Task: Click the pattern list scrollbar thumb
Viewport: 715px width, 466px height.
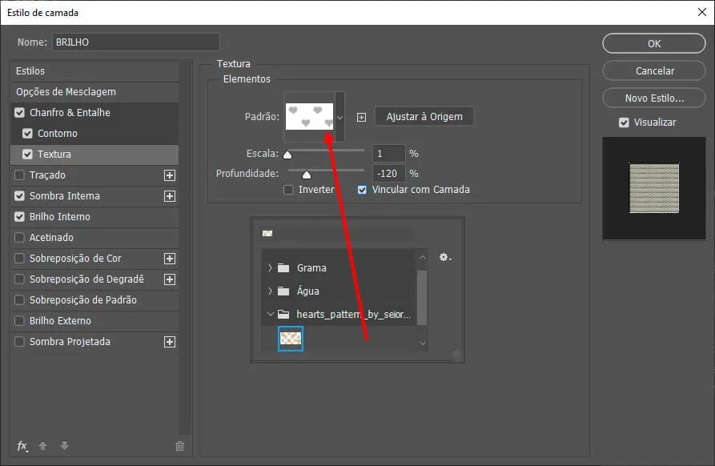Action: [x=422, y=298]
